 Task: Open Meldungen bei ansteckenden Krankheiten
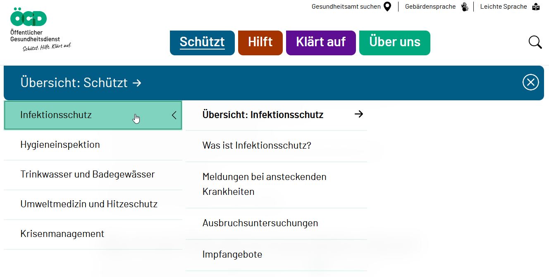click(265, 184)
